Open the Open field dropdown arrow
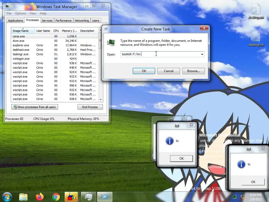269x202 pixels. [x=202, y=54]
